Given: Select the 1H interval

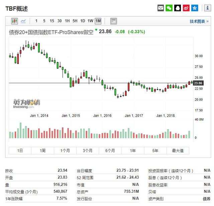Looking at the screenshot, I should coord(67,21).
